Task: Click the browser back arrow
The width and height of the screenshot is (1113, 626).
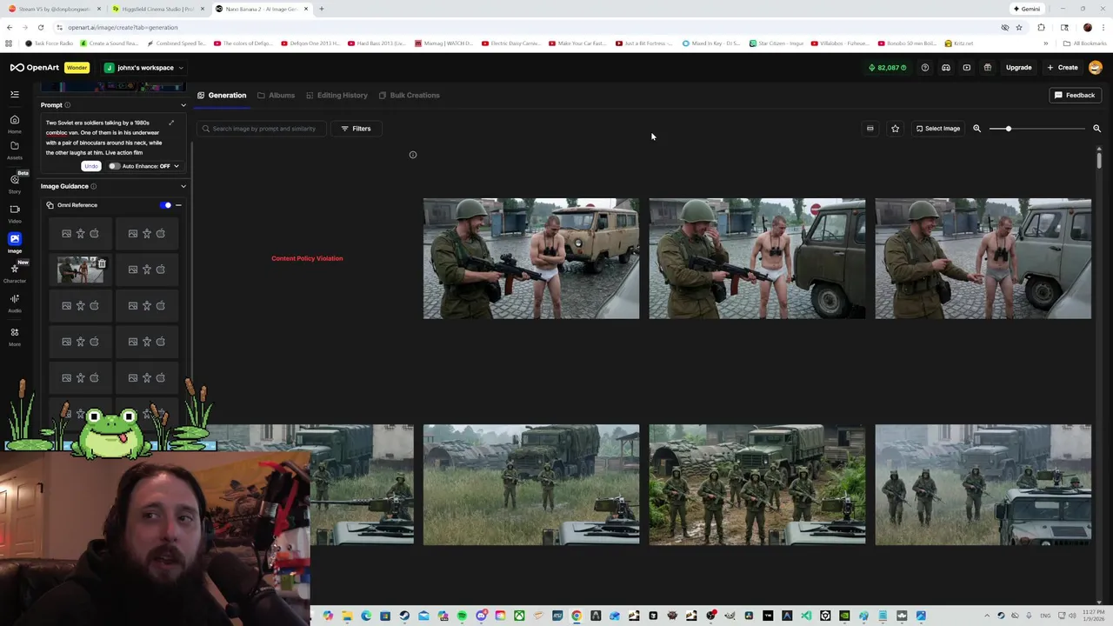Action: [x=10, y=27]
